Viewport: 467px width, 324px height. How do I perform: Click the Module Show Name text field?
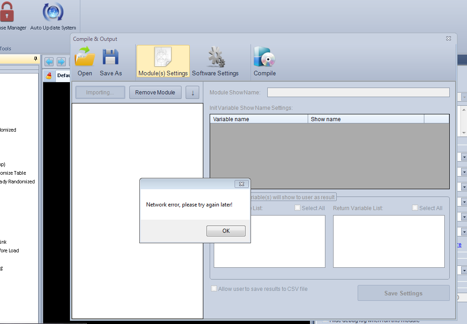point(358,93)
